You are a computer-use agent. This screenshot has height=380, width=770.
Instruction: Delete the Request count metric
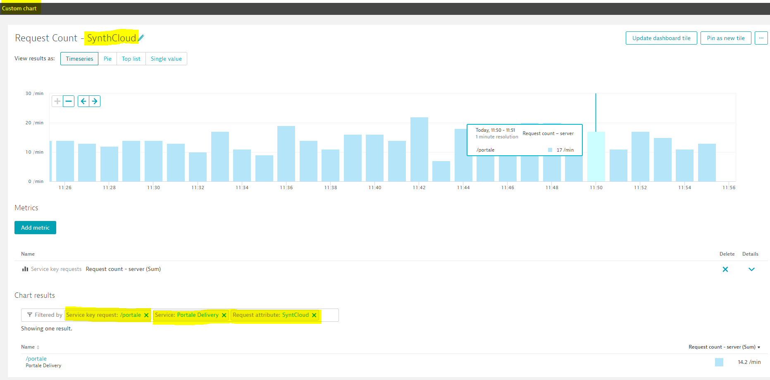[725, 269]
